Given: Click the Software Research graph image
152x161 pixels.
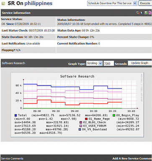Looking at the screenshot, I should [77, 105].
